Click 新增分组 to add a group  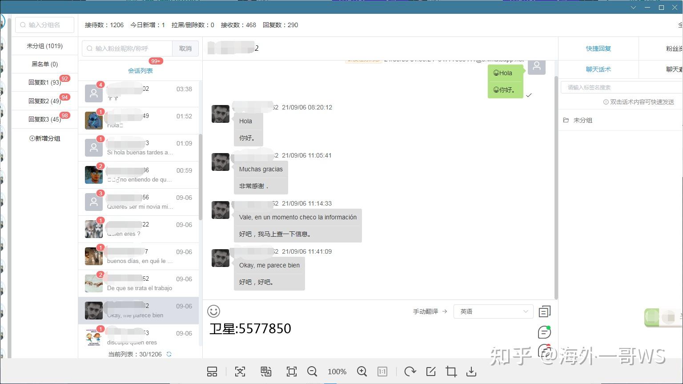[x=45, y=138]
